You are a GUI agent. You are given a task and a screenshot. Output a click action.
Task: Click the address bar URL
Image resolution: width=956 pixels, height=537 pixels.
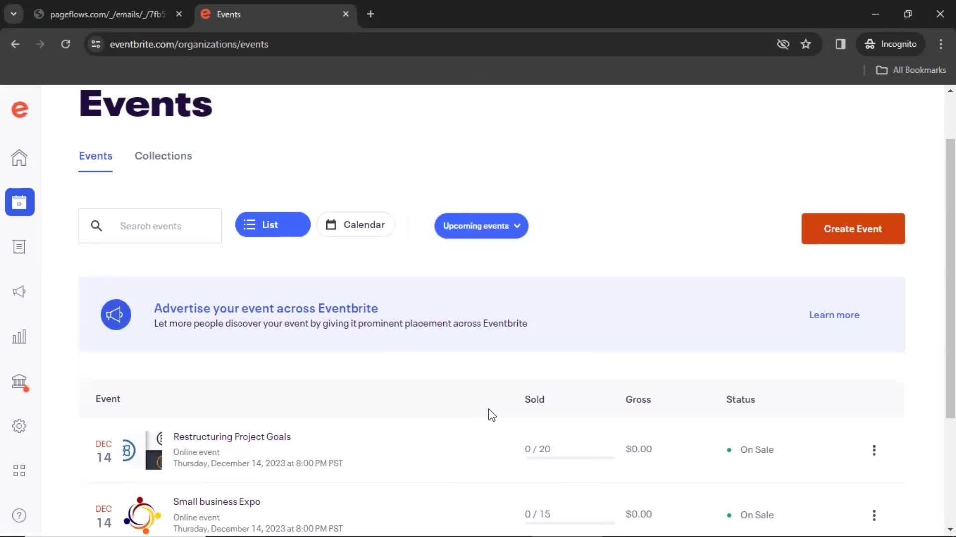[189, 44]
